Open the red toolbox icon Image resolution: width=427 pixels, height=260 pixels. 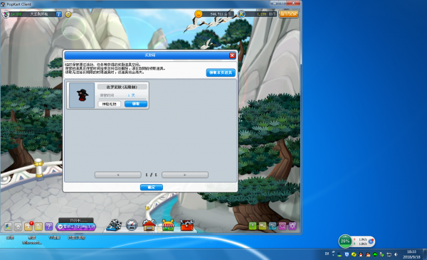tap(187, 225)
